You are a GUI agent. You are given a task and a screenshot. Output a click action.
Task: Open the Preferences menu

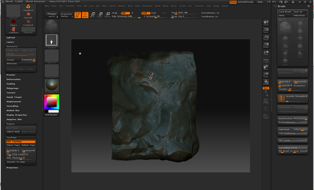tap(147, 6)
